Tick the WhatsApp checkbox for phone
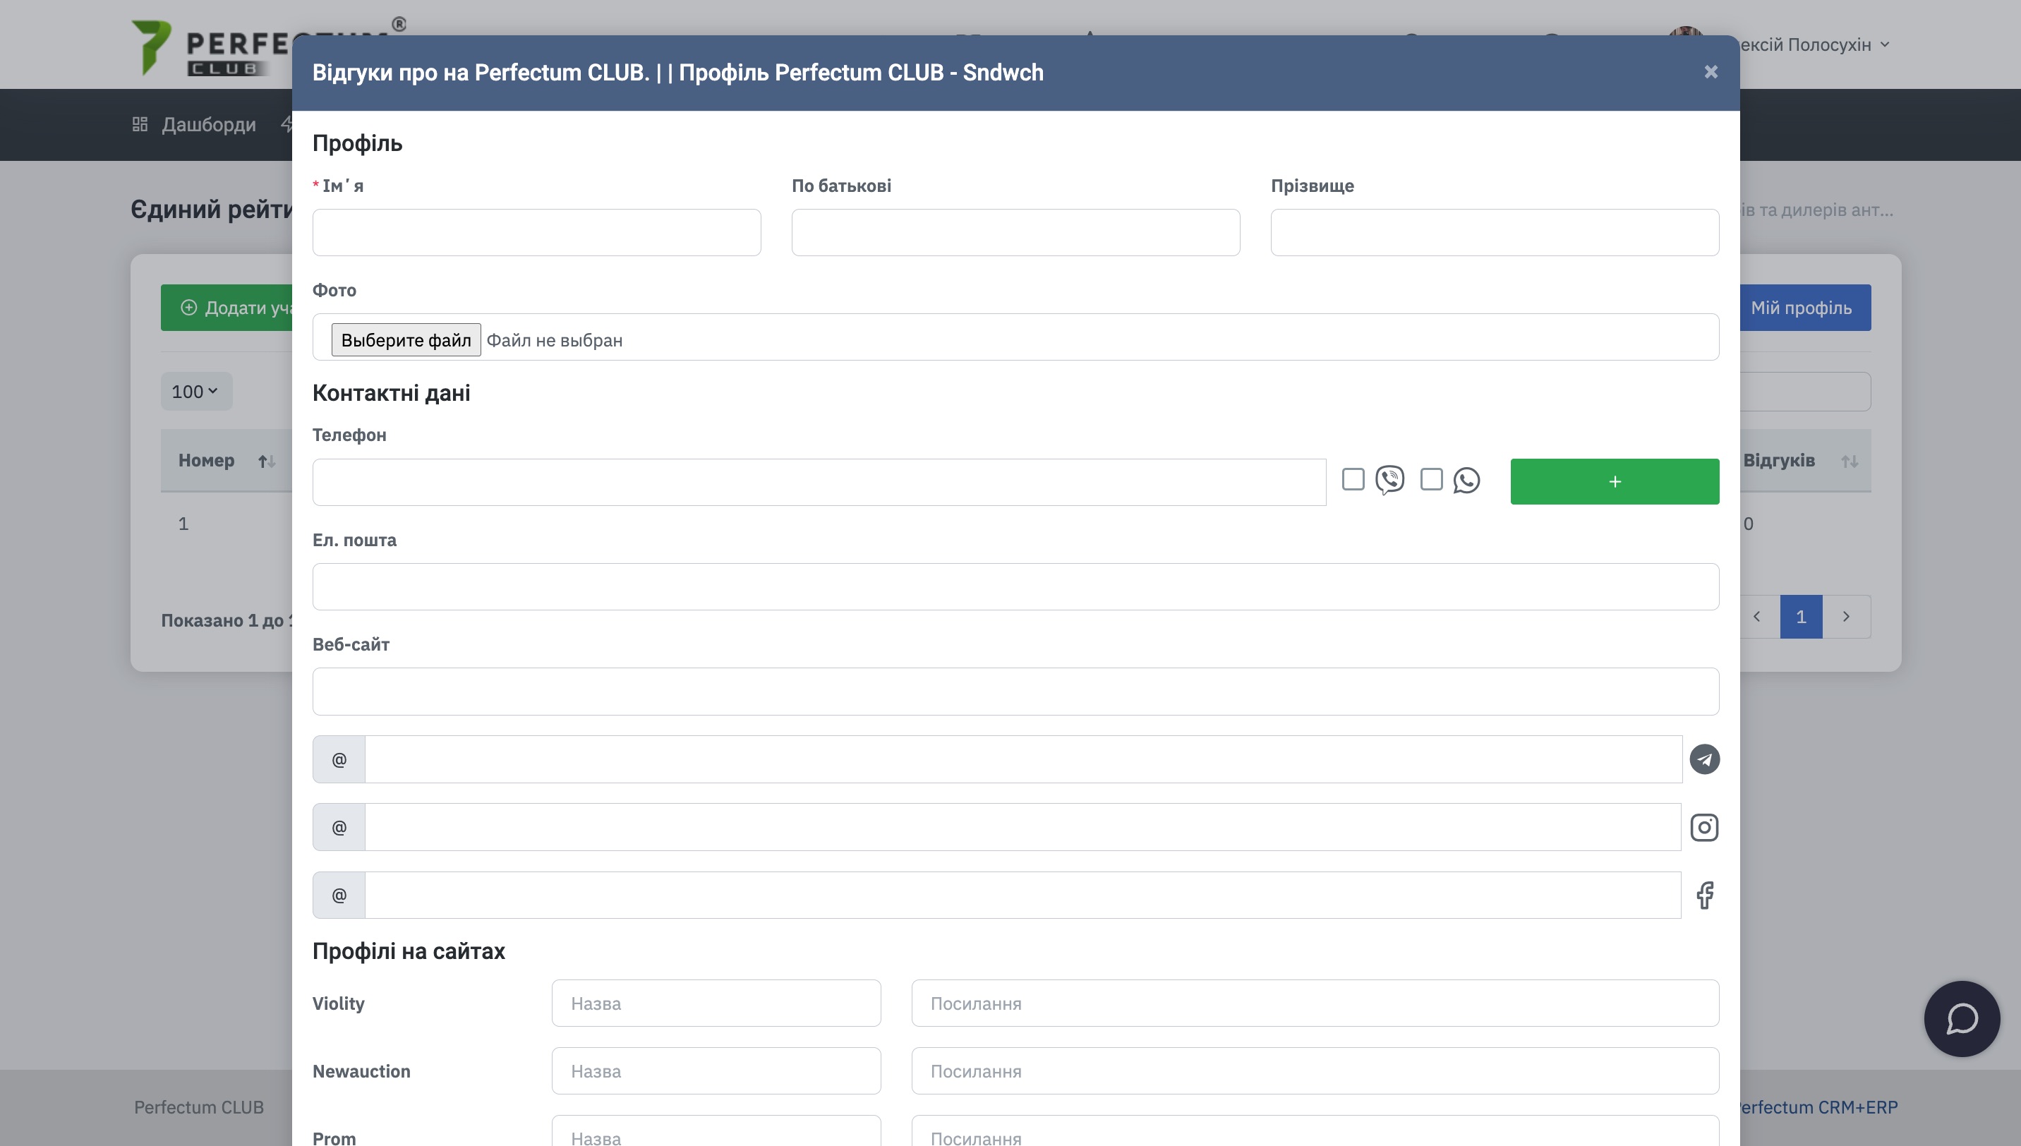Viewport: 2021px width, 1146px height. (x=1431, y=479)
